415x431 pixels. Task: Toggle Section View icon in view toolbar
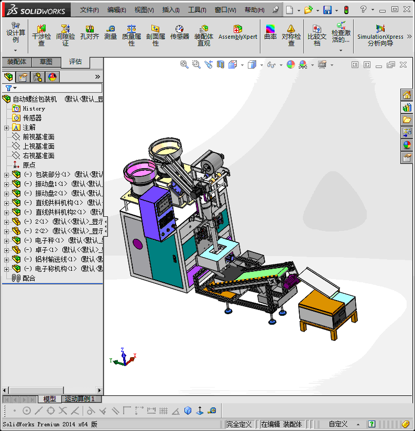[221, 64]
